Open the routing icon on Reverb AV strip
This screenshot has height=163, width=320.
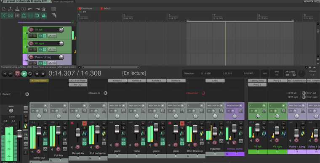click(x=84, y=134)
